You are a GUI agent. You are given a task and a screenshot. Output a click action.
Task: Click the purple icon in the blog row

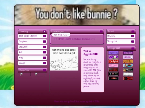44,58
